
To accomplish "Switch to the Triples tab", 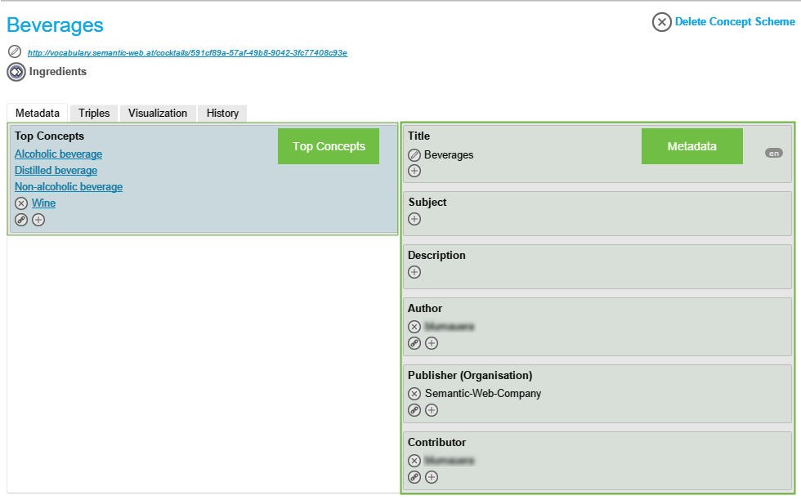I will pos(94,114).
